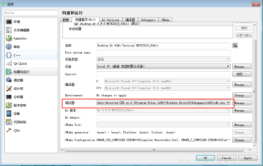
Task: Switch to the 编译器 tab
Action: coord(130,20)
